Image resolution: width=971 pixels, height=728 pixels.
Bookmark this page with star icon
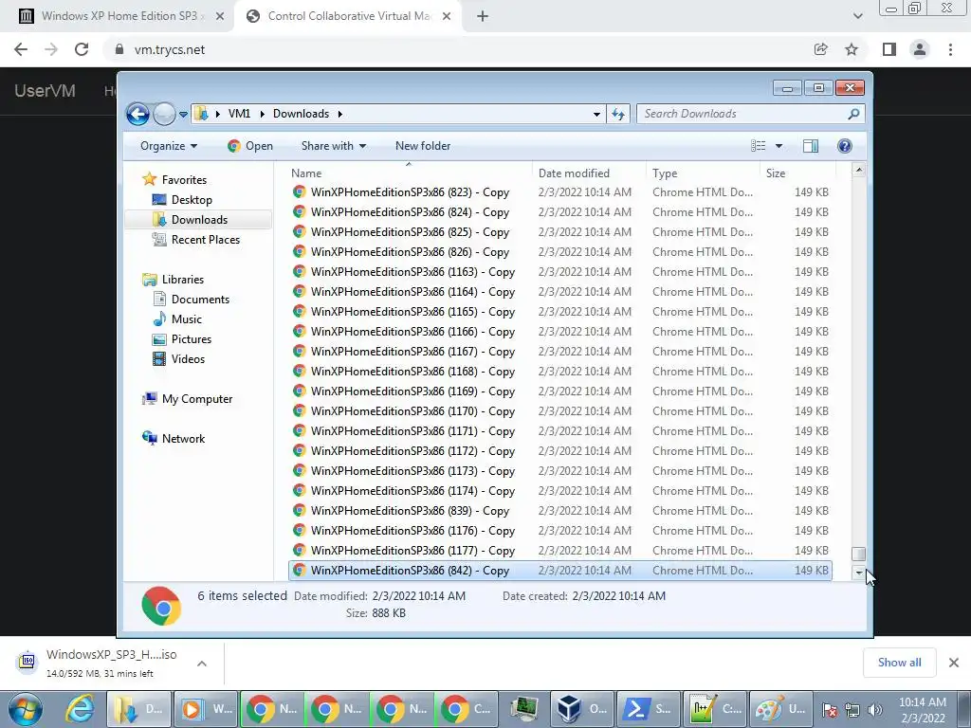[x=852, y=49]
